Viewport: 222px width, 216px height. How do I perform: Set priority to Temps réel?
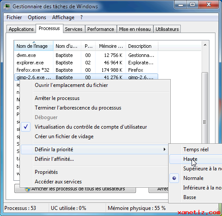click(196, 150)
